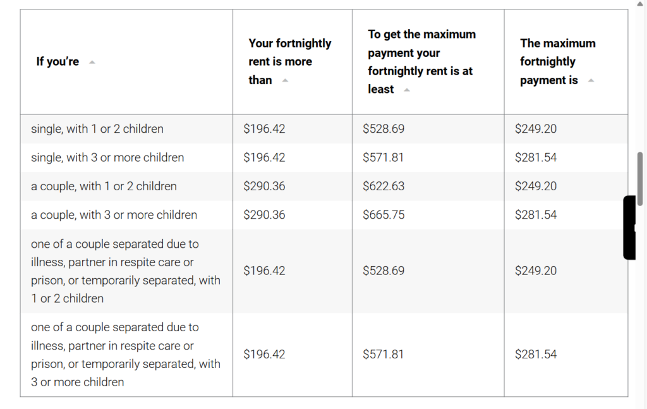Click the $665.75 rent value
Viewport: 647px width, 409px height.
click(x=384, y=215)
